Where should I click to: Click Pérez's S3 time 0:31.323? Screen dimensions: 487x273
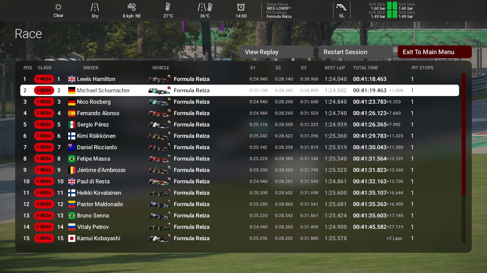pos(309,125)
